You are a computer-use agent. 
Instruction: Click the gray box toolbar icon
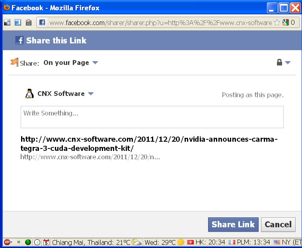29,23
